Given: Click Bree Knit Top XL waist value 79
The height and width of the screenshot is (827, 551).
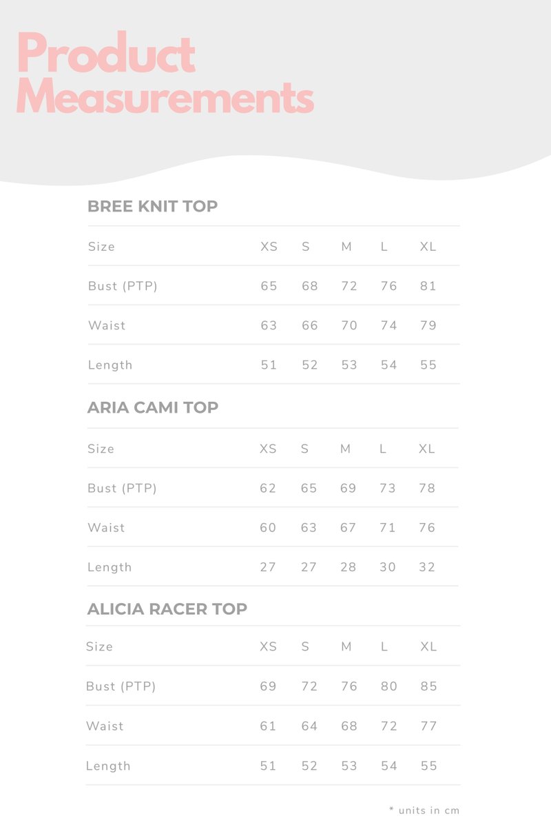Looking at the screenshot, I should click(428, 325).
